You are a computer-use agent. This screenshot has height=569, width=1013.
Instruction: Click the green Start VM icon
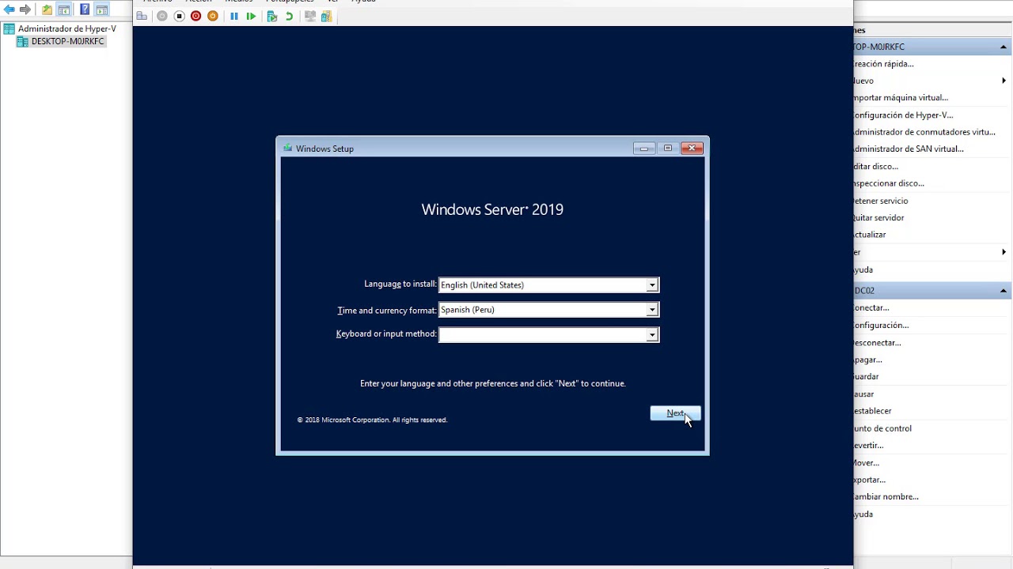(x=251, y=17)
